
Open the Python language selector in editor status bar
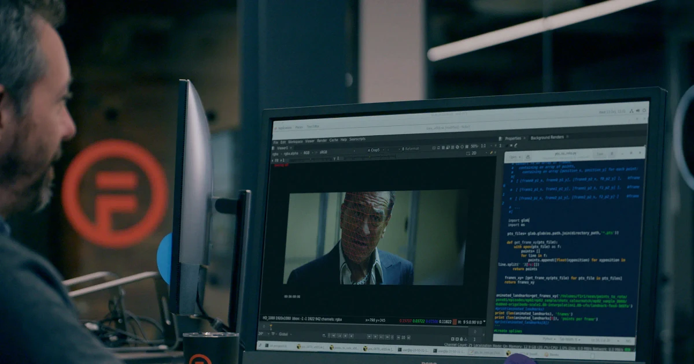(549, 340)
